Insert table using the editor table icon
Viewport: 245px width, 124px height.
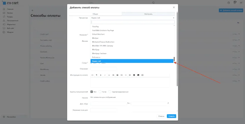(x=117, y=75)
